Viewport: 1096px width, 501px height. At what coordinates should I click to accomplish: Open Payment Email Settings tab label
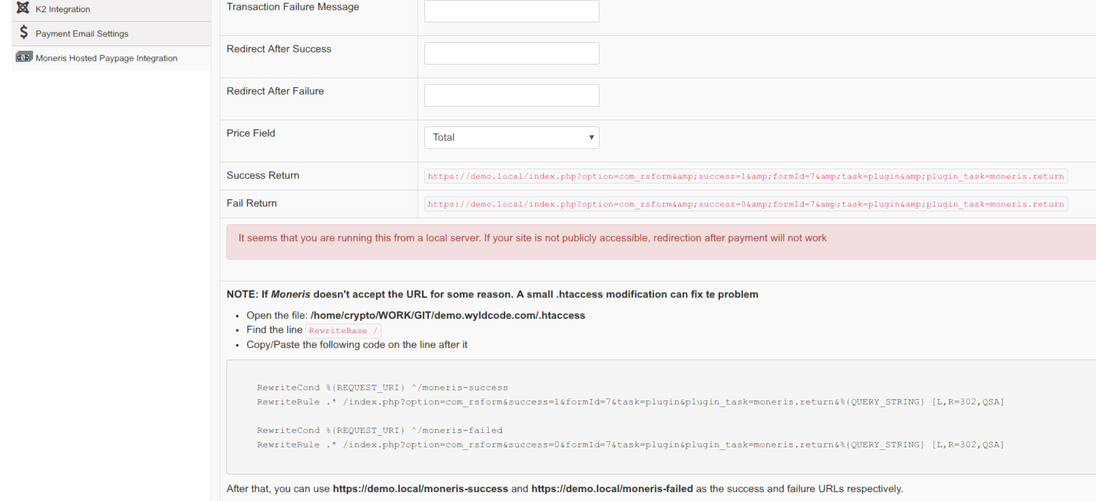click(x=82, y=34)
